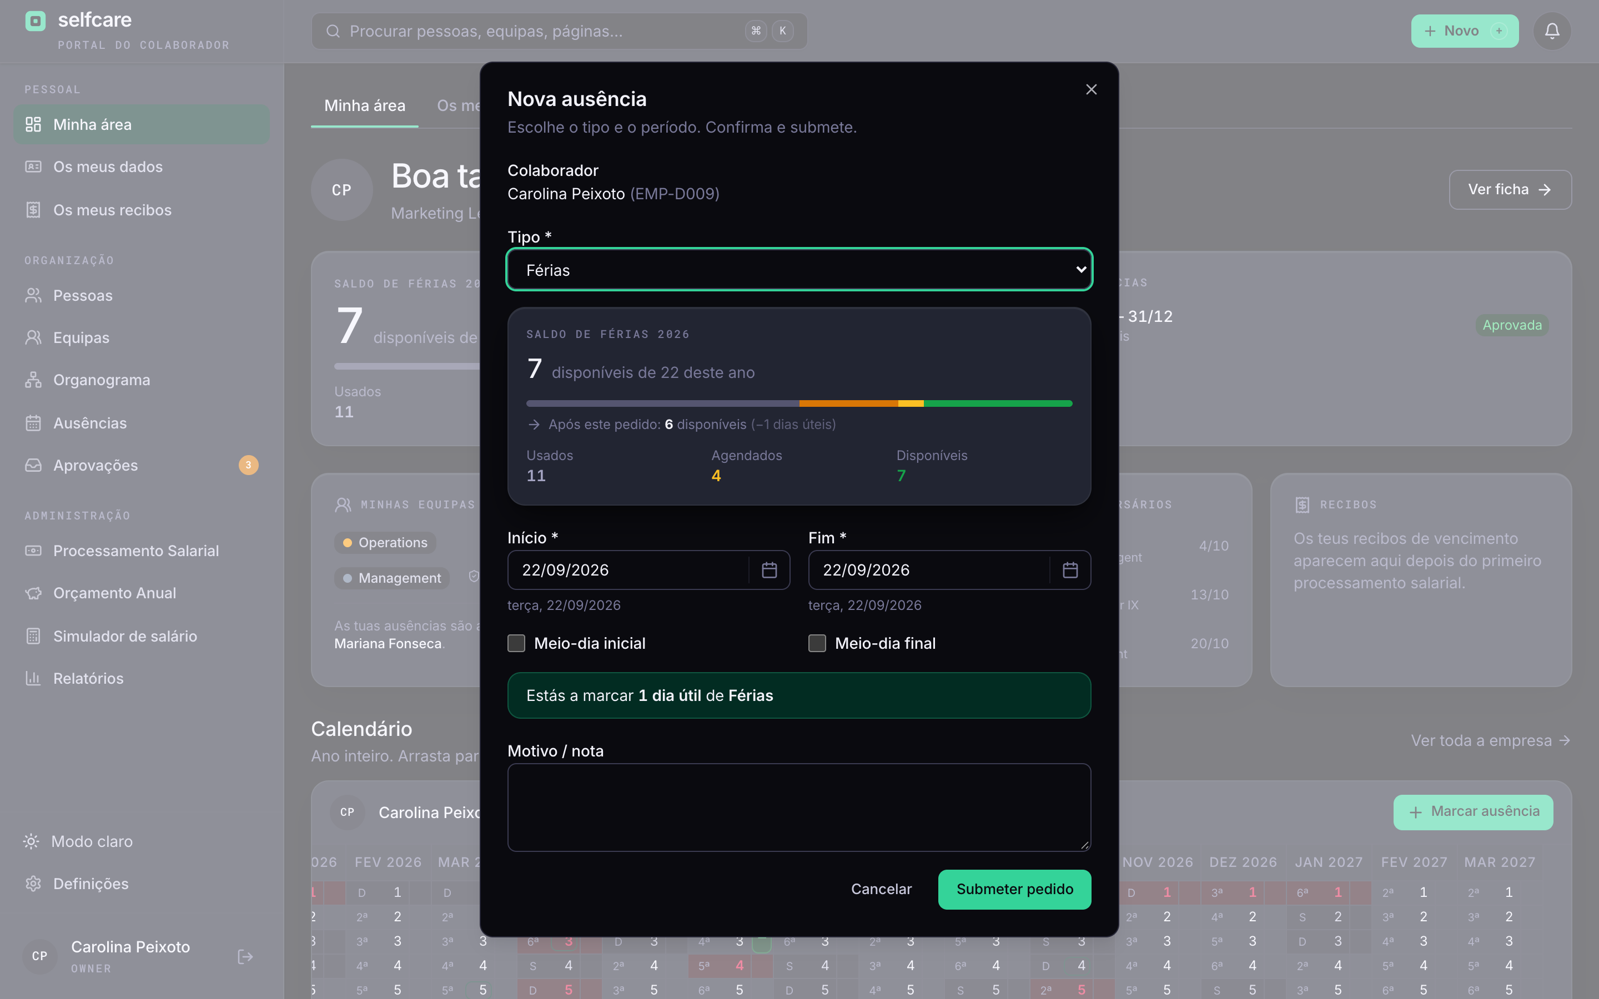Open the Início date calendar picker
Viewport: 1599px width, 999px height.
click(x=769, y=569)
